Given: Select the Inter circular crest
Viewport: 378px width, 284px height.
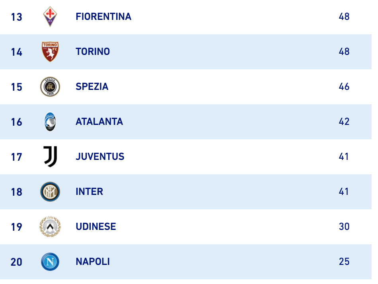Looking at the screenshot, I should (x=50, y=192).
